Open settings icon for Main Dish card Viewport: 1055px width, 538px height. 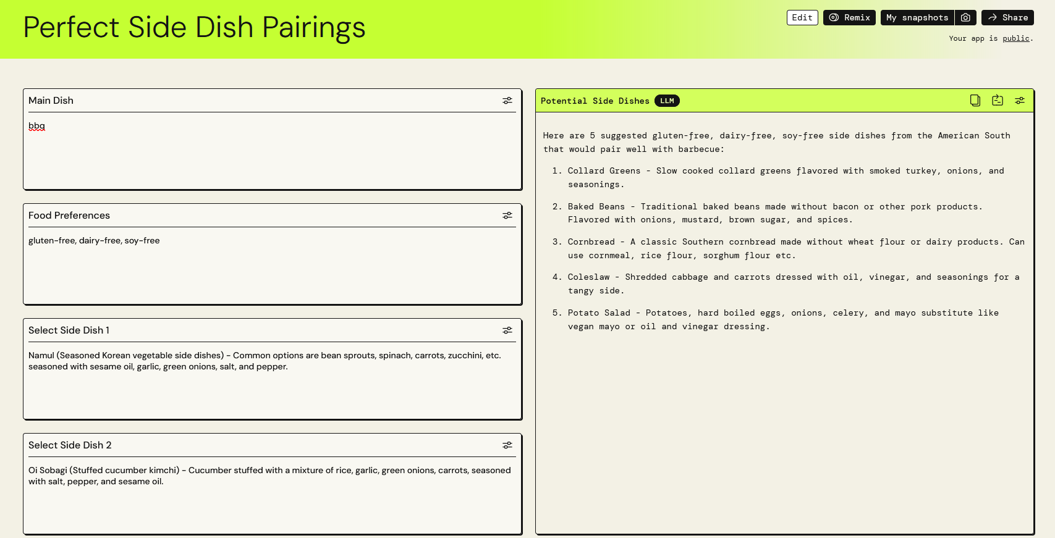507,101
